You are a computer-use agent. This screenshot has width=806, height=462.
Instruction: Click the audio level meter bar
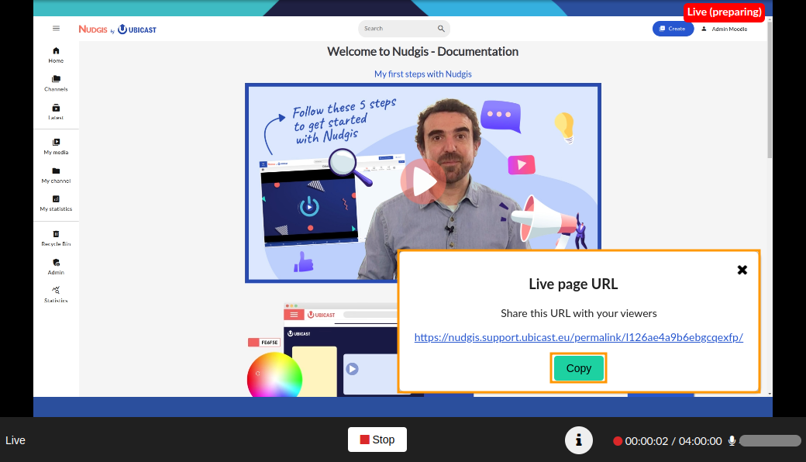(770, 441)
